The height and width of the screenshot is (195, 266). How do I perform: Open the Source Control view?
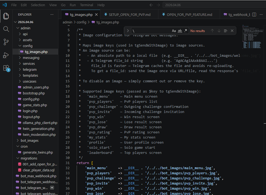click(x=6, y=42)
